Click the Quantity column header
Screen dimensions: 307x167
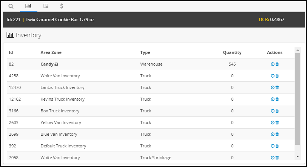pyautogui.click(x=232, y=52)
